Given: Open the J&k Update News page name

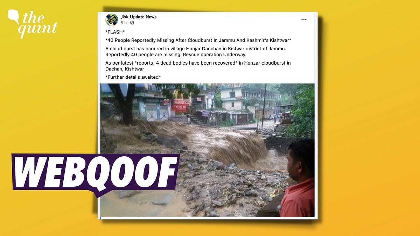Looking at the screenshot, I should point(139,17).
